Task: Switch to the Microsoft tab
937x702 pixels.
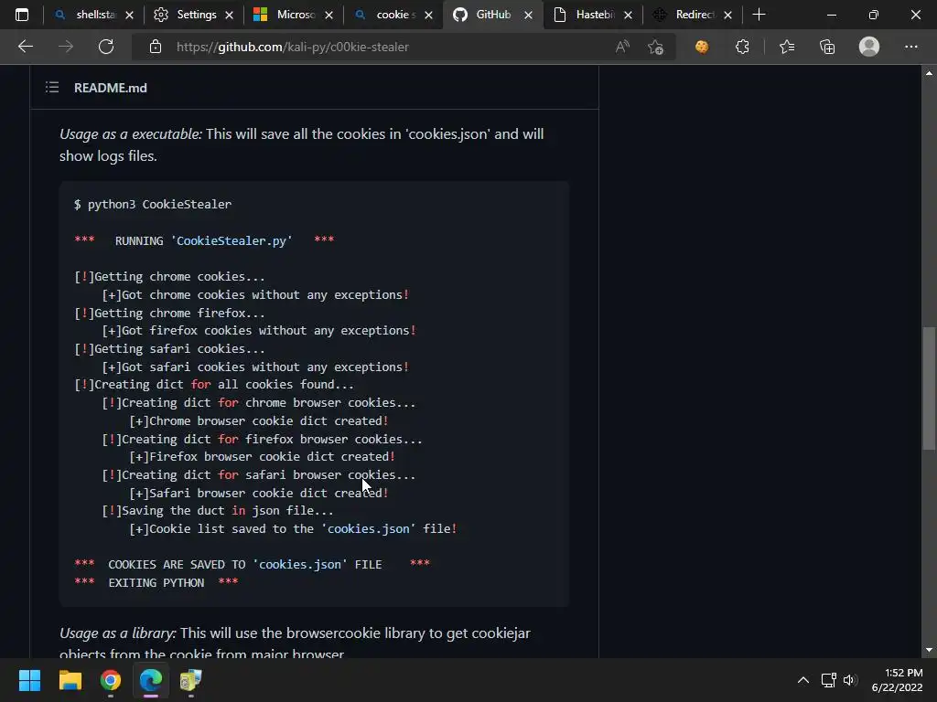Action: pos(294,15)
